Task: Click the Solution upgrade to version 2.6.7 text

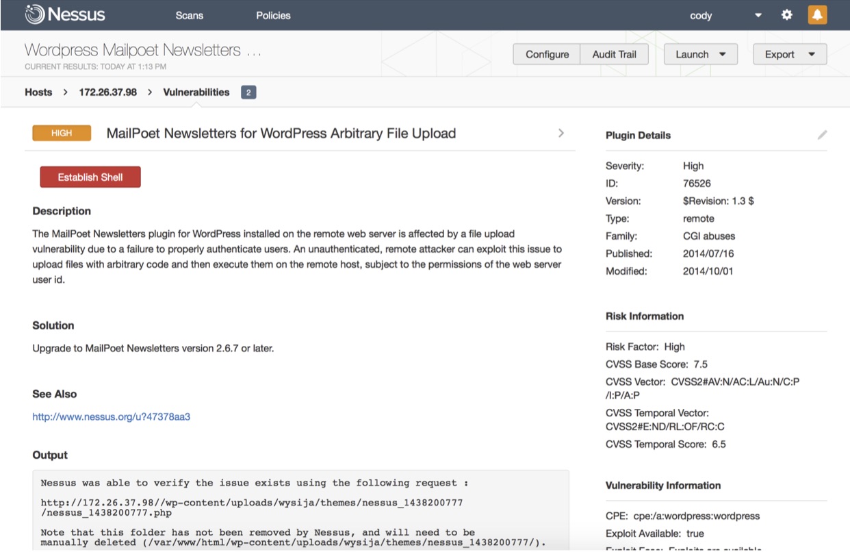Action: click(x=153, y=348)
